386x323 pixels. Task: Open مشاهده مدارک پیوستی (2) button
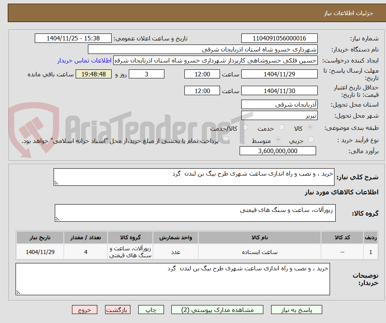coord(217,310)
